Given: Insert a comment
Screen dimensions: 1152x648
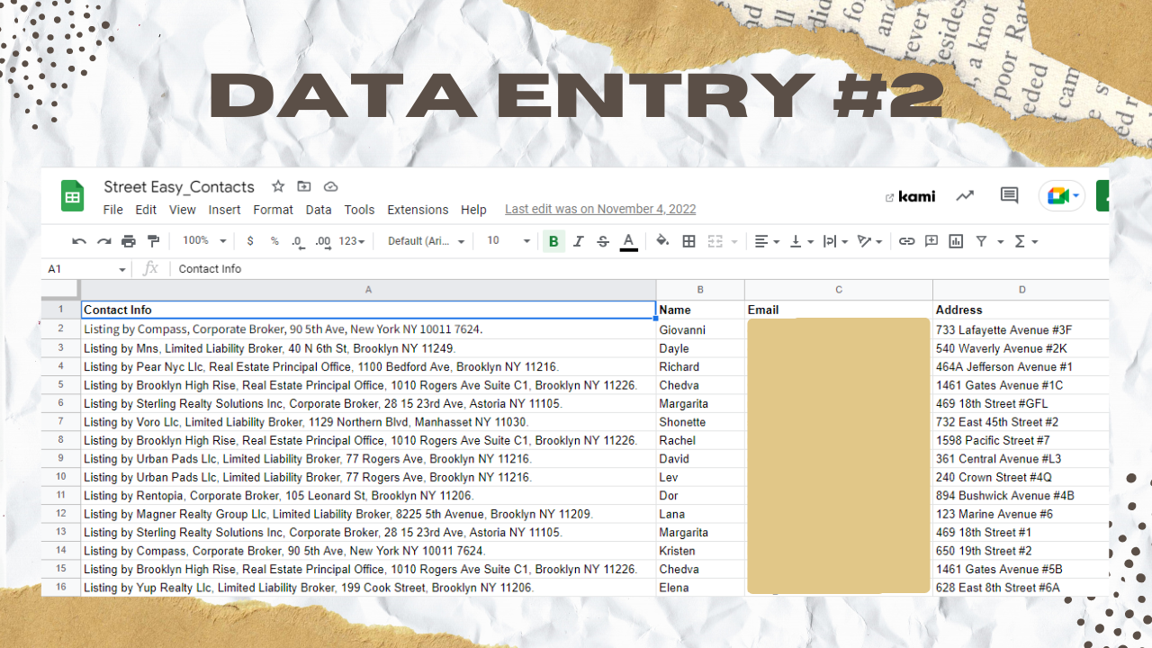Looking at the screenshot, I should (x=931, y=241).
